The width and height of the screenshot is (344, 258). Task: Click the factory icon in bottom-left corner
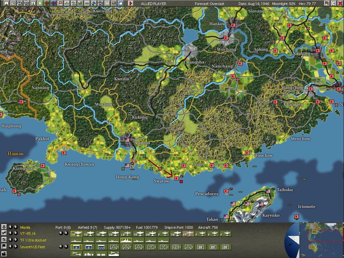4,254
